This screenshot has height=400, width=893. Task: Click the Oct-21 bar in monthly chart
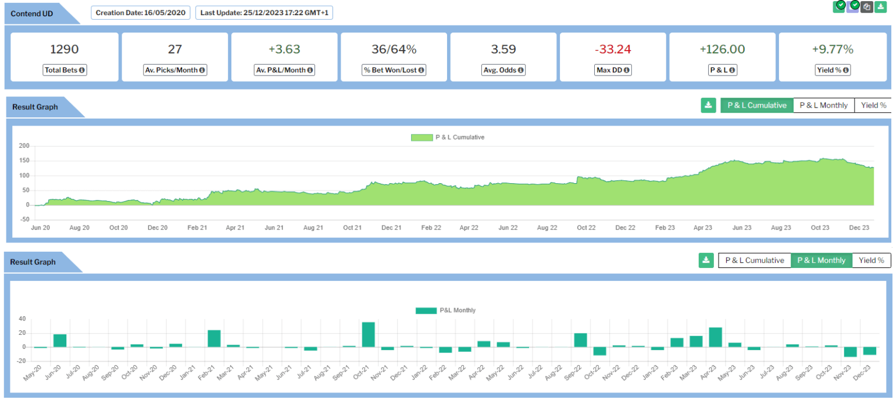click(x=368, y=335)
